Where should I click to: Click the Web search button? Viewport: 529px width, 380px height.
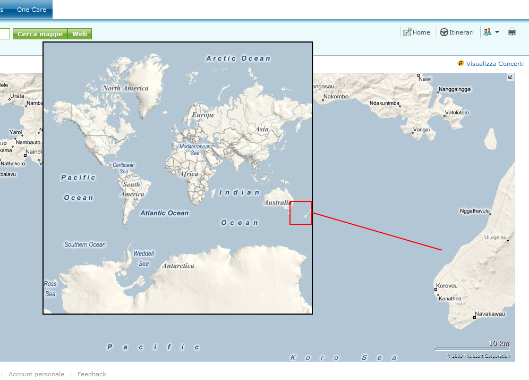pos(80,33)
